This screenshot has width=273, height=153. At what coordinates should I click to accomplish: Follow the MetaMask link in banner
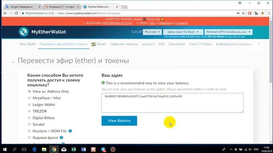coord(165,23)
